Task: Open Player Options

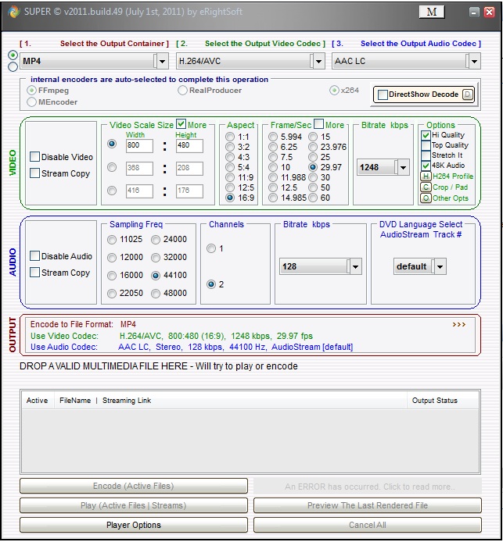Action: coord(134,525)
